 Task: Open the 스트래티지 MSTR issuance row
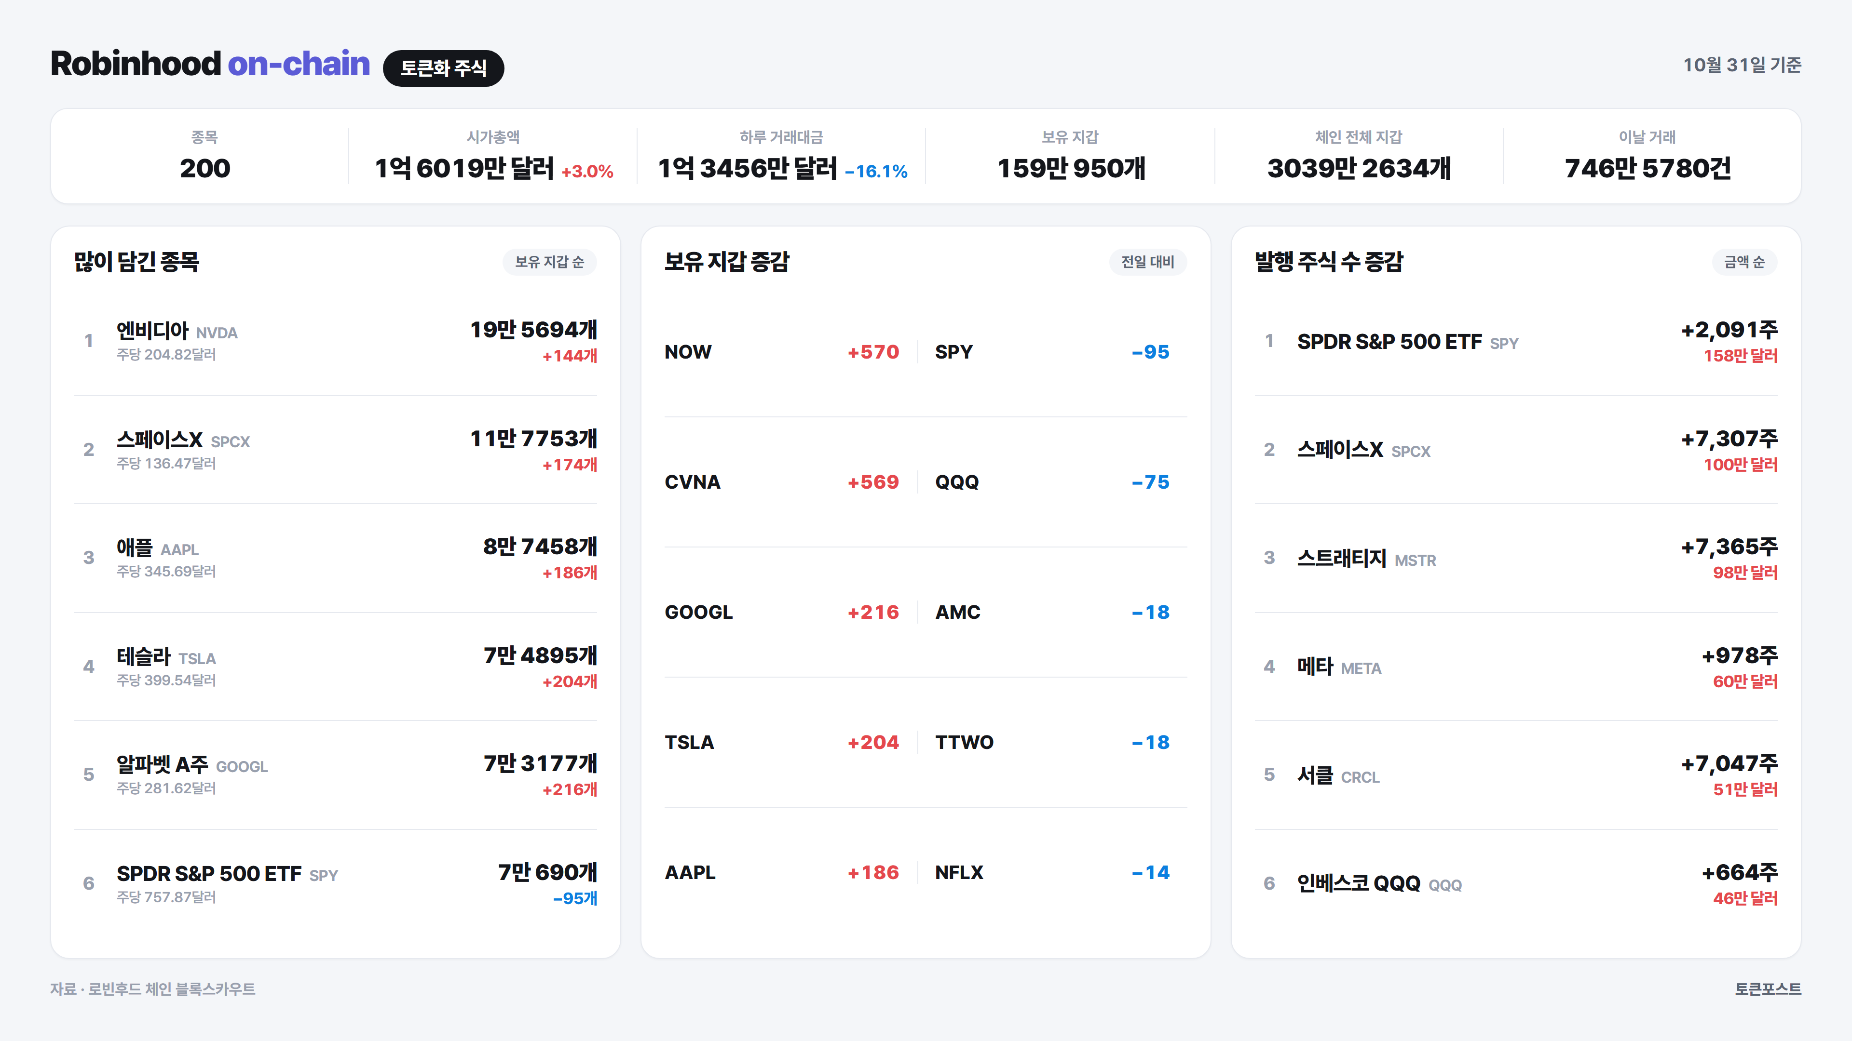(x=1516, y=558)
